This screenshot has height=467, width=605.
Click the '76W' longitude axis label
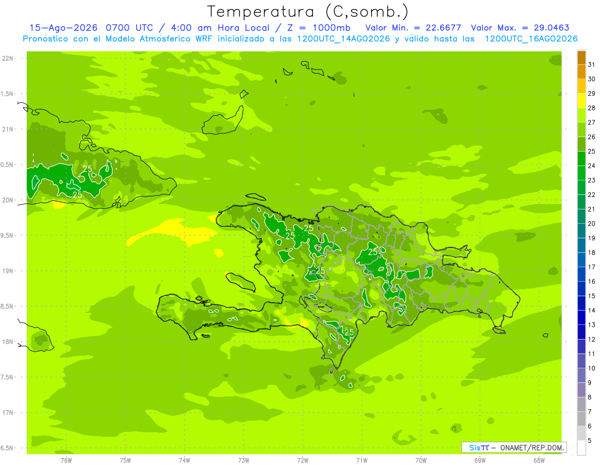click(66, 460)
